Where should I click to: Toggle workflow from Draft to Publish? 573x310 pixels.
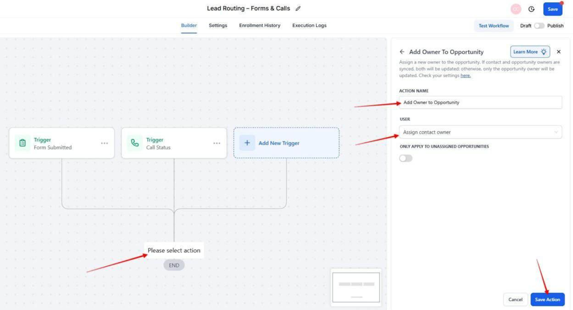click(x=539, y=26)
